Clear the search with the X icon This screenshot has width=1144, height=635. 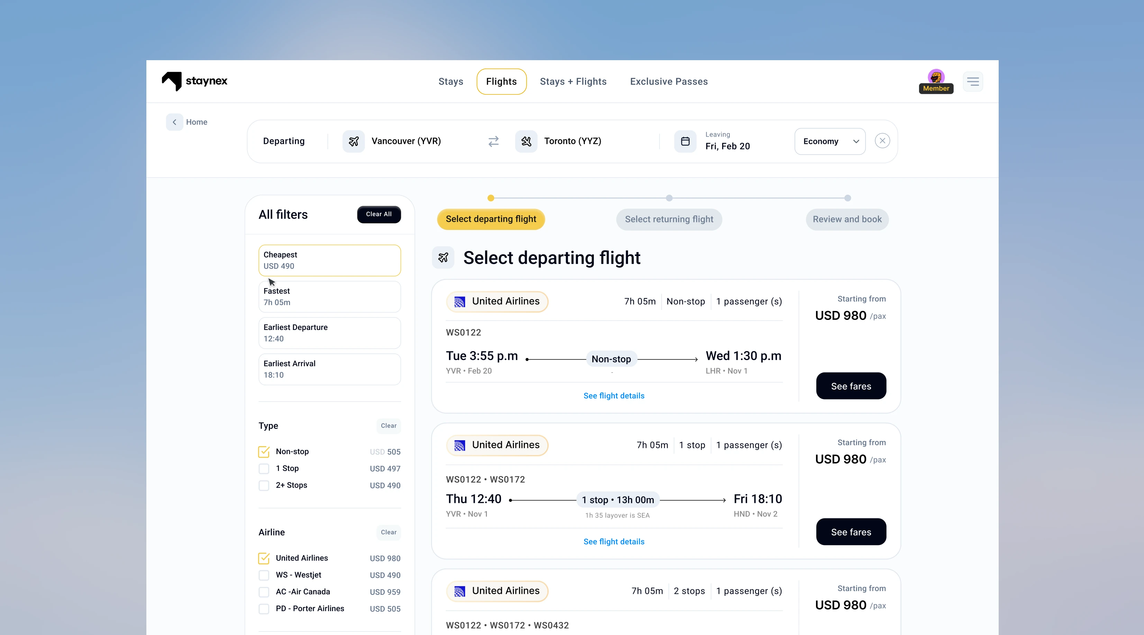(882, 141)
